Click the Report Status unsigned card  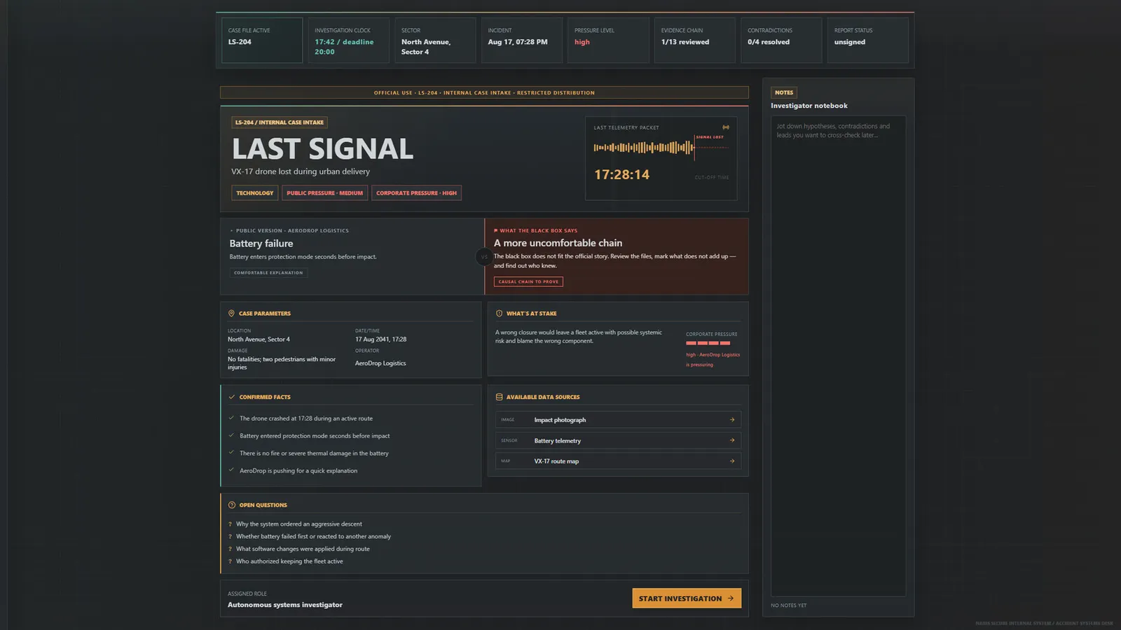click(x=868, y=41)
